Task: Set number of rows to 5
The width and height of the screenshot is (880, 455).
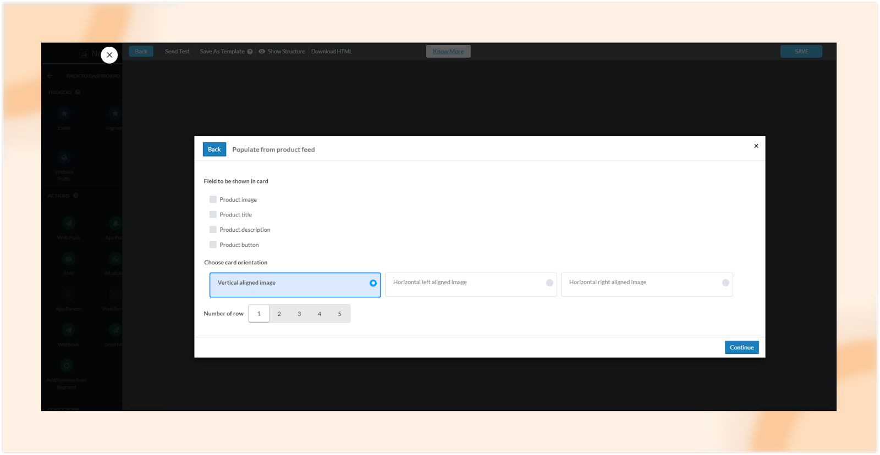Action: [340, 314]
